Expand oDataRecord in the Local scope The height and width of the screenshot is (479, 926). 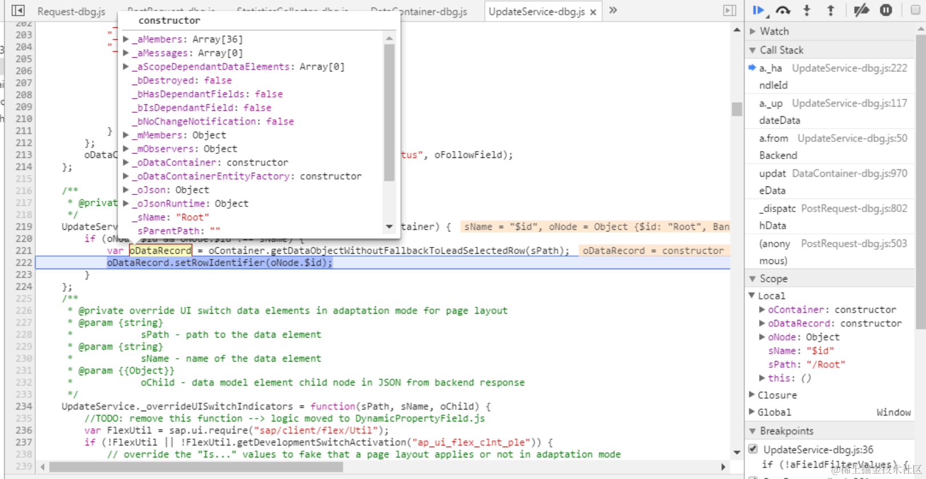[x=762, y=323]
